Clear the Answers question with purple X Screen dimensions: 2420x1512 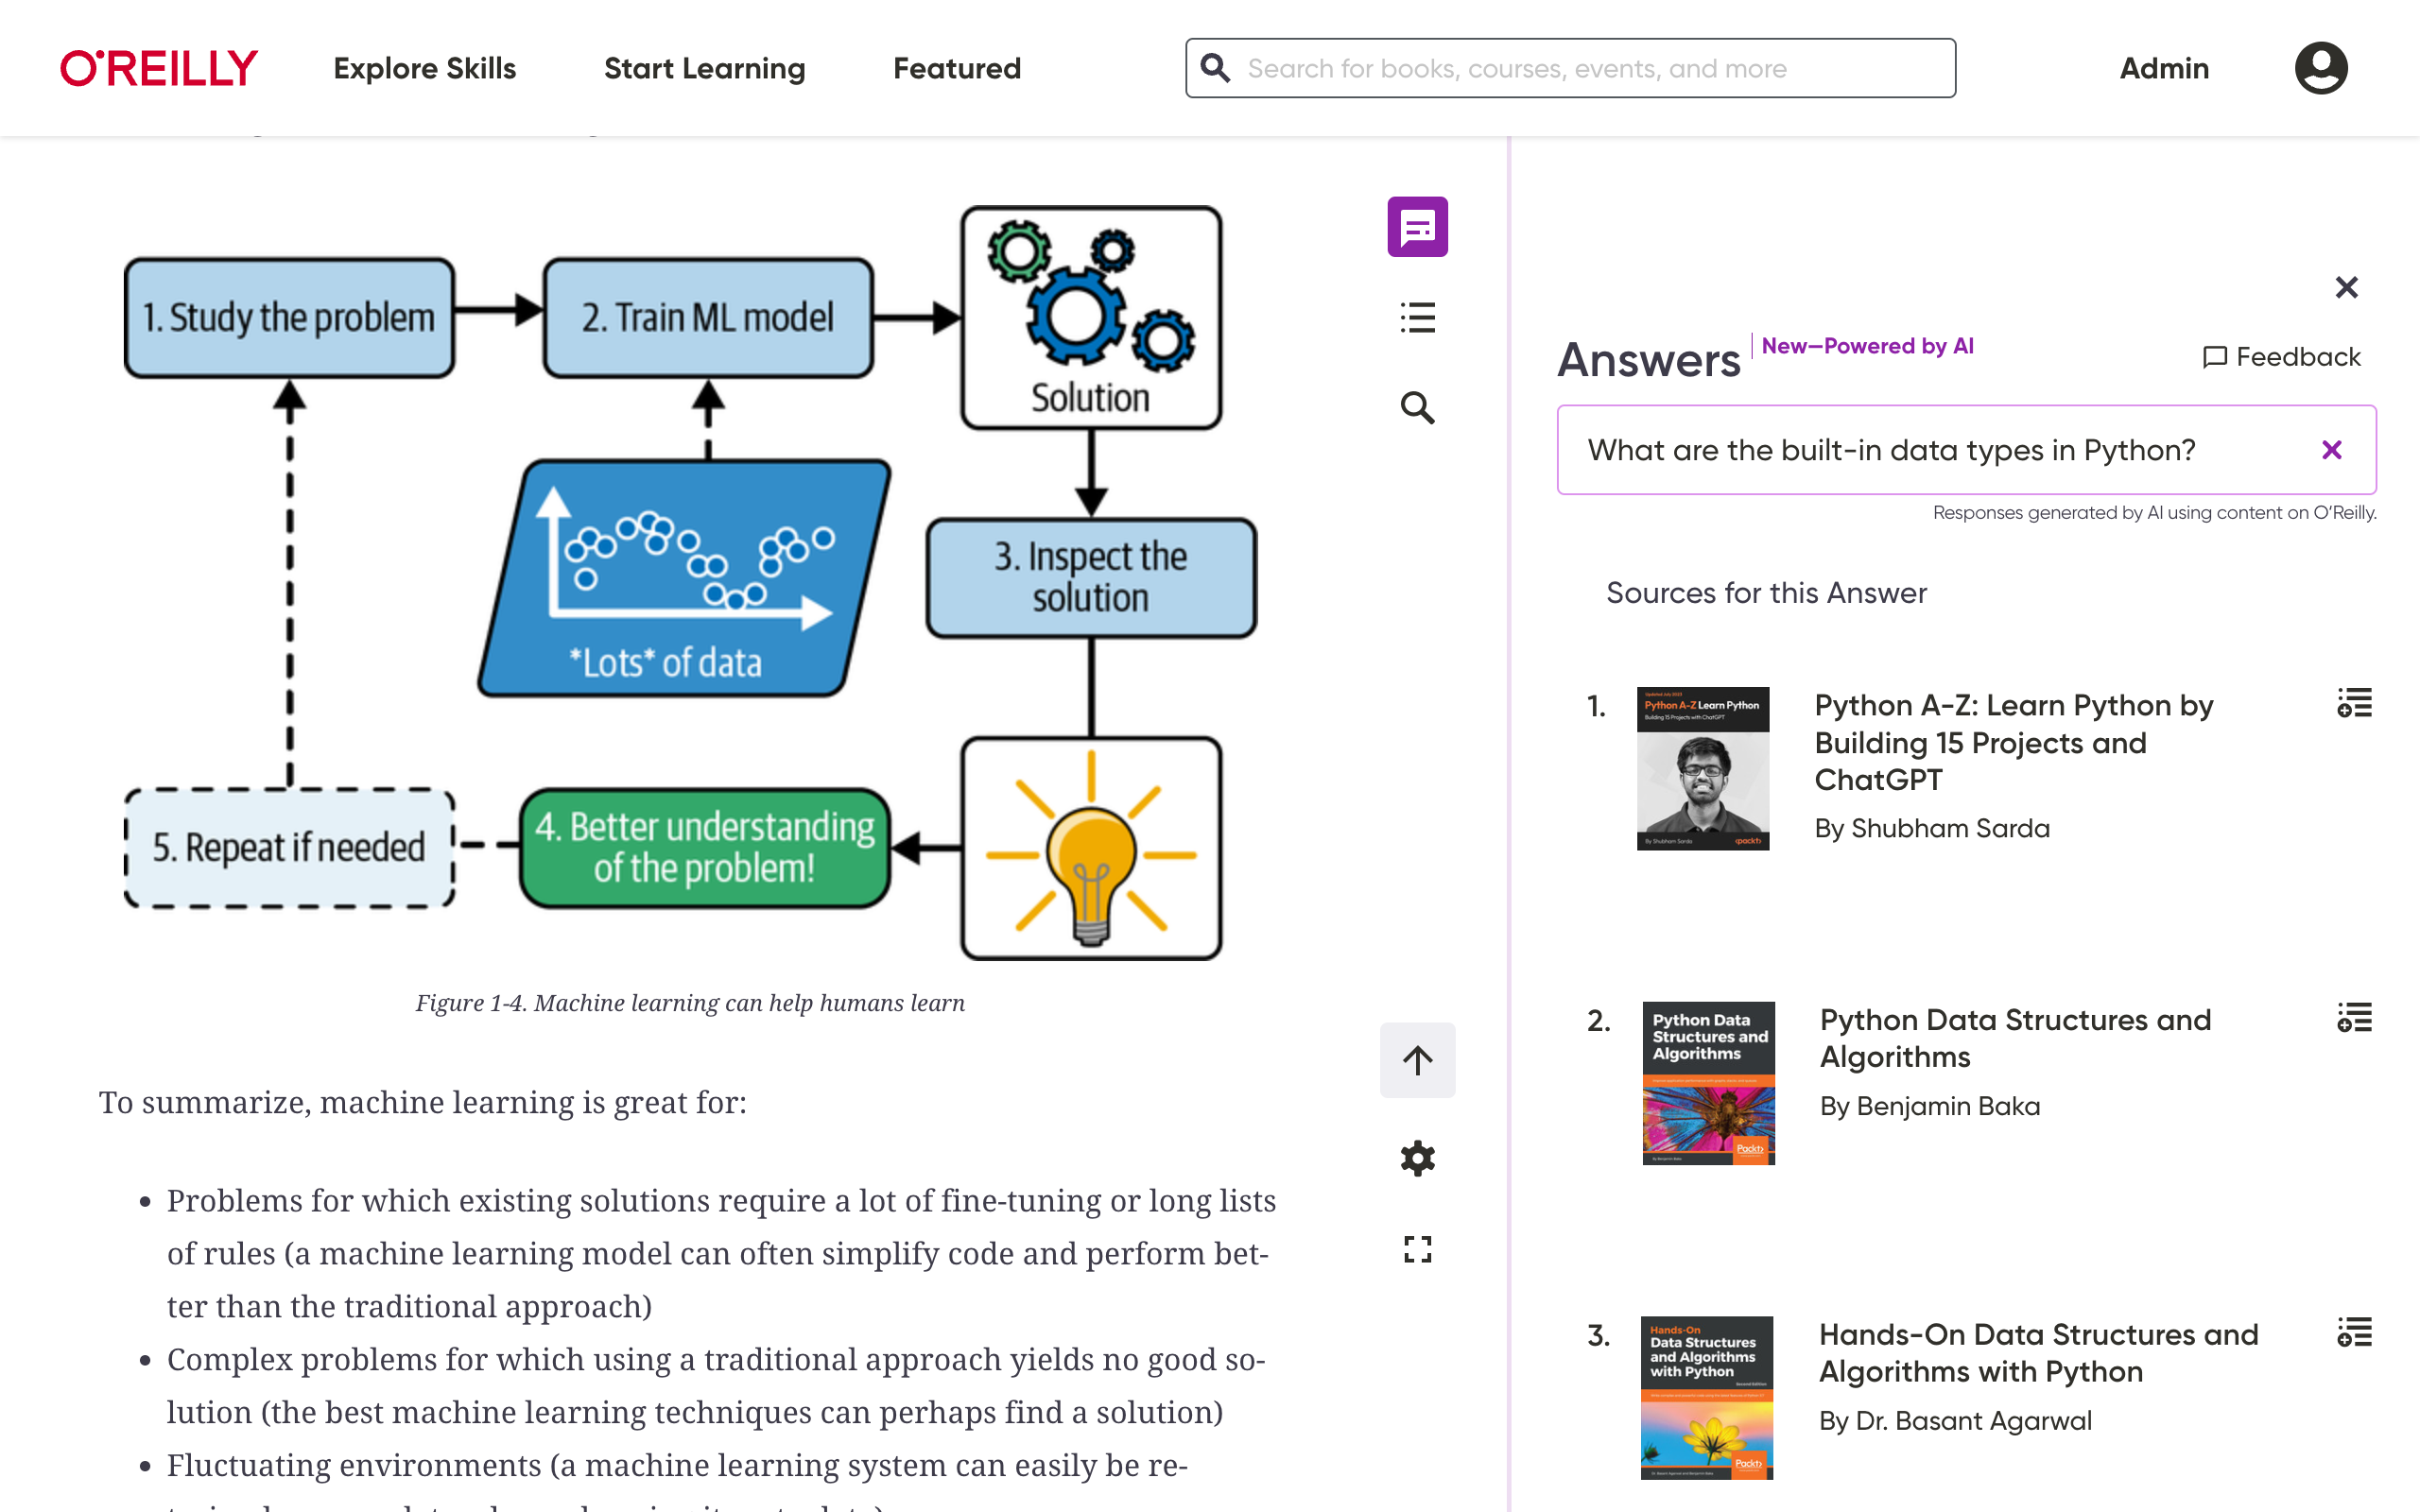coord(2331,450)
